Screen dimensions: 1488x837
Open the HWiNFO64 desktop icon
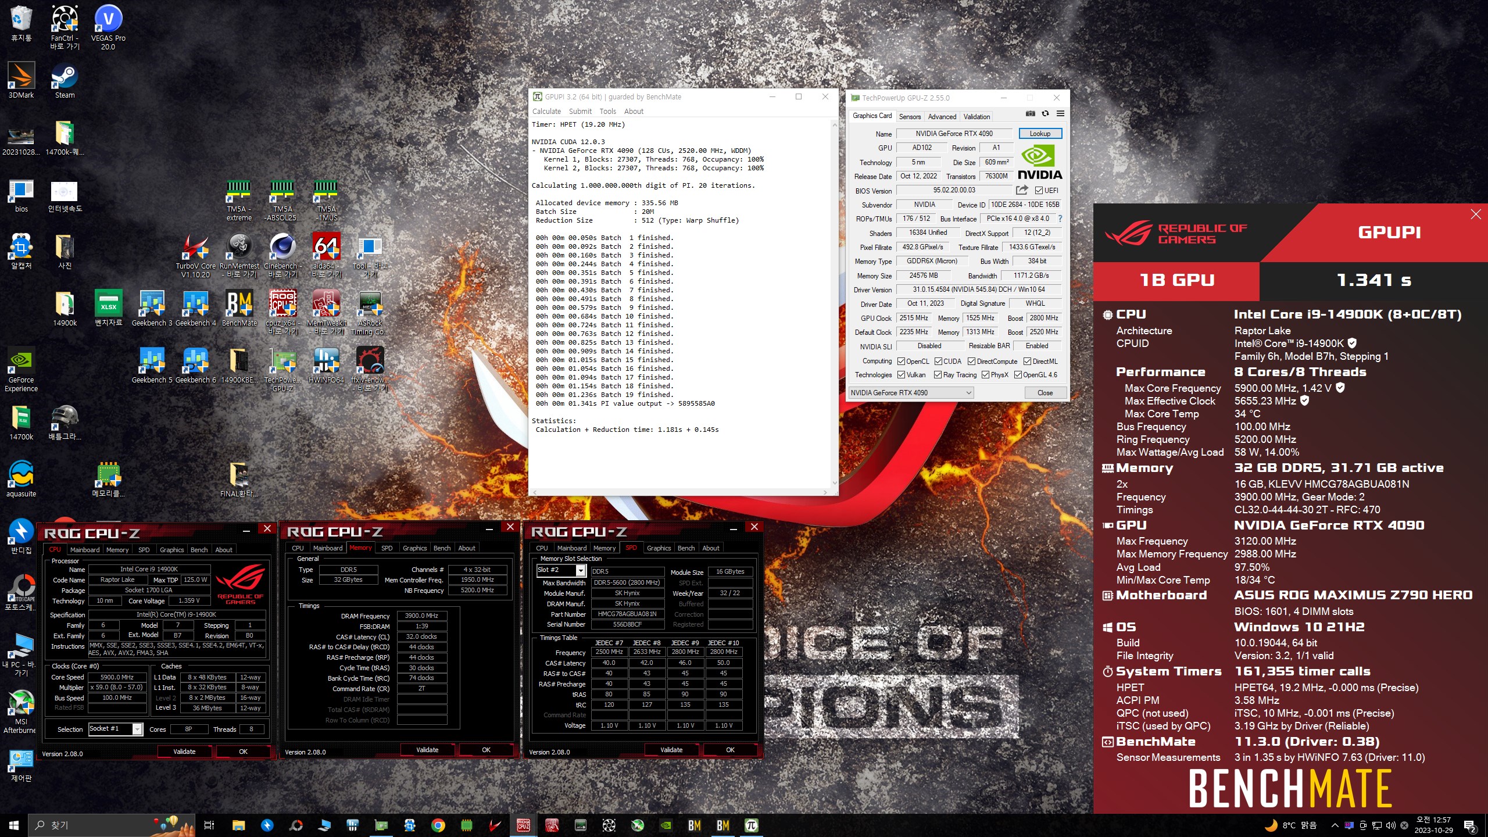326,365
